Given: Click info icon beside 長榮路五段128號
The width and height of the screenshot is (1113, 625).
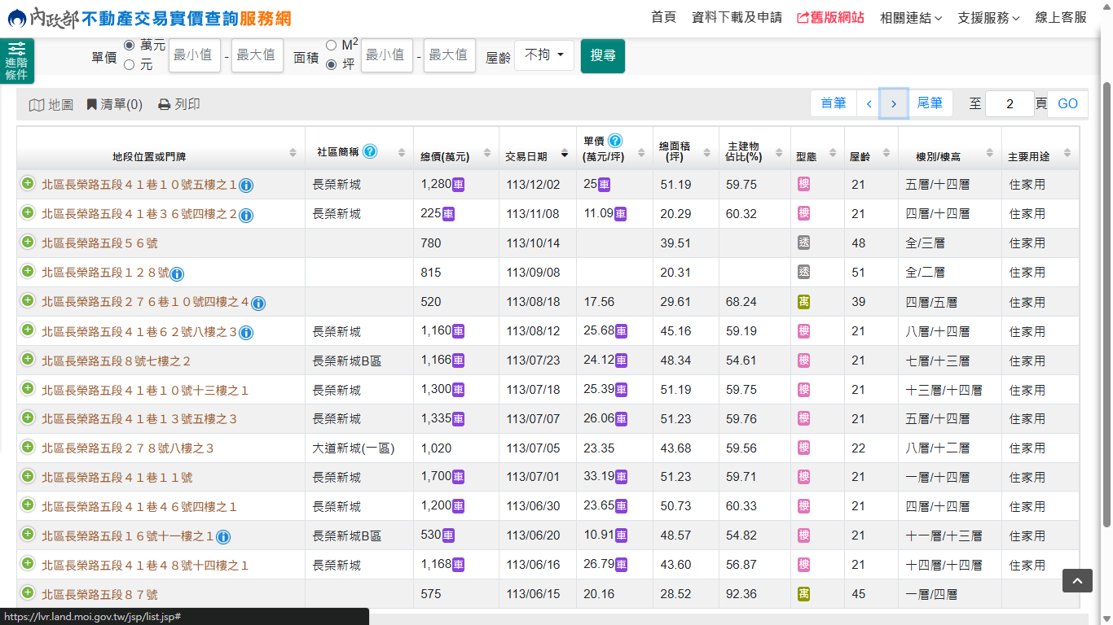Looking at the screenshot, I should coord(177,273).
